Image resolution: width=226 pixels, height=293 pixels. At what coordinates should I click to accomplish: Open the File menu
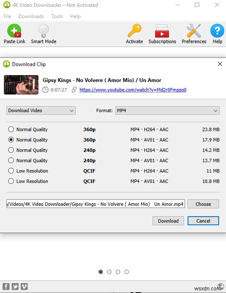point(7,16)
